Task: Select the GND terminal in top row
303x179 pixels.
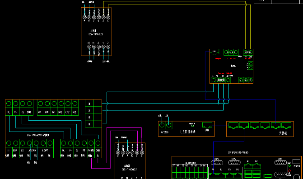Action: (29, 104)
